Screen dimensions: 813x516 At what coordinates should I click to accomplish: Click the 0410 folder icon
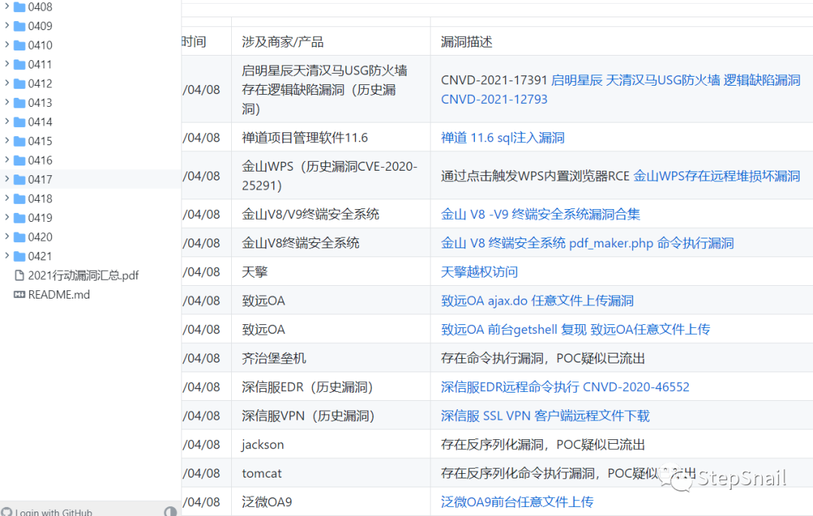point(20,45)
